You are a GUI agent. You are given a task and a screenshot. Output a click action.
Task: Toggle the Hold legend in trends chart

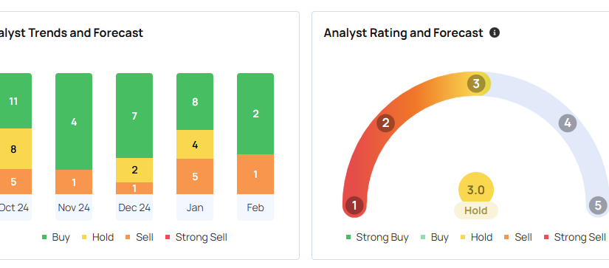coord(98,237)
